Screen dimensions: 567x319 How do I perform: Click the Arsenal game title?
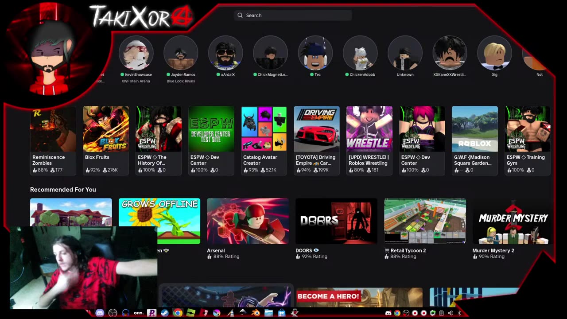[216, 251]
